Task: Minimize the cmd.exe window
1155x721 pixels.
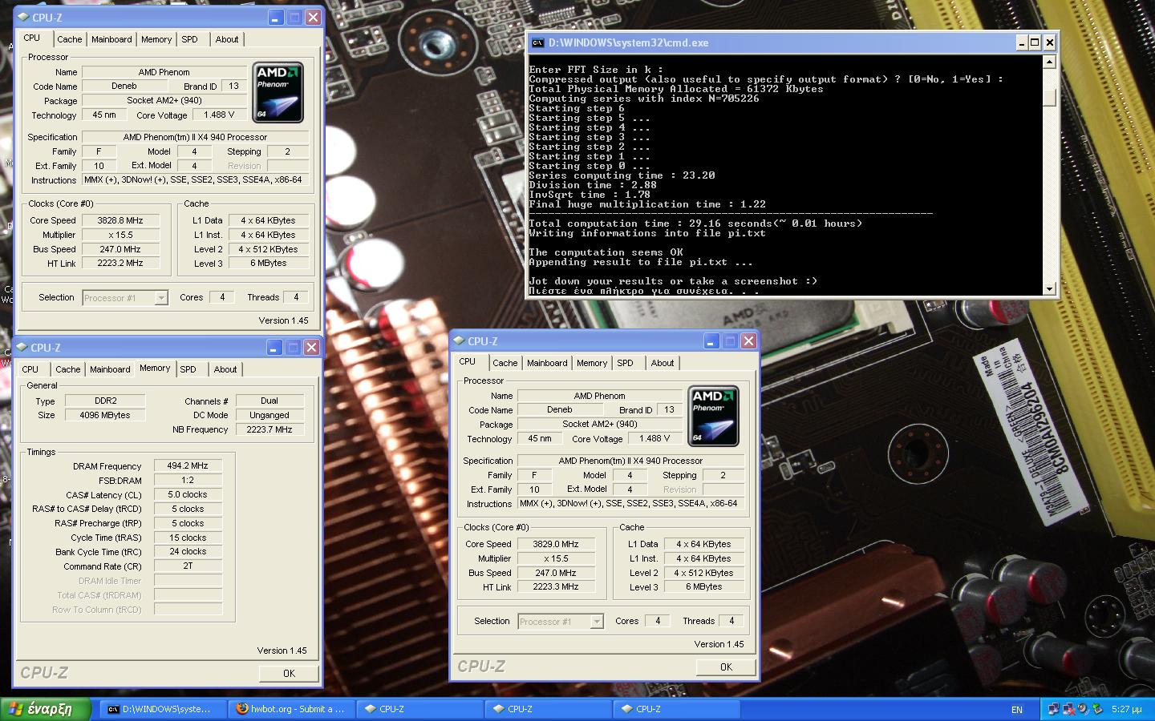Action: point(1021,43)
